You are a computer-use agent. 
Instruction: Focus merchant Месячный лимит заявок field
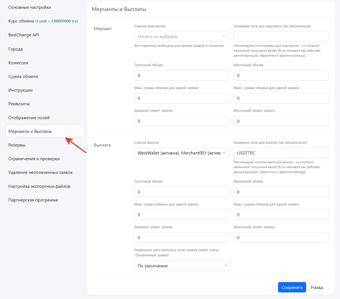281,121
